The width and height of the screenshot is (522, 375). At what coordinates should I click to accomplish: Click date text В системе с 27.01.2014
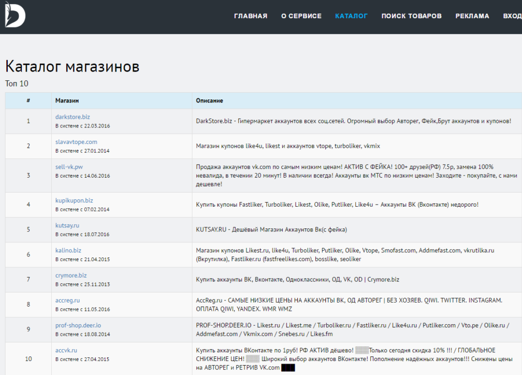pyautogui.click(x=82, y=151)
